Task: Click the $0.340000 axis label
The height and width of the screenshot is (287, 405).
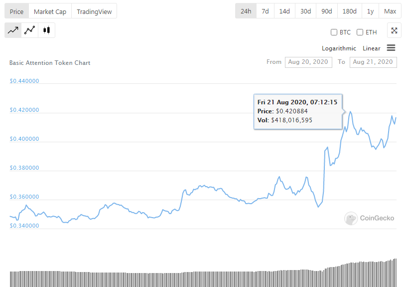Action: tap(24, 226)
